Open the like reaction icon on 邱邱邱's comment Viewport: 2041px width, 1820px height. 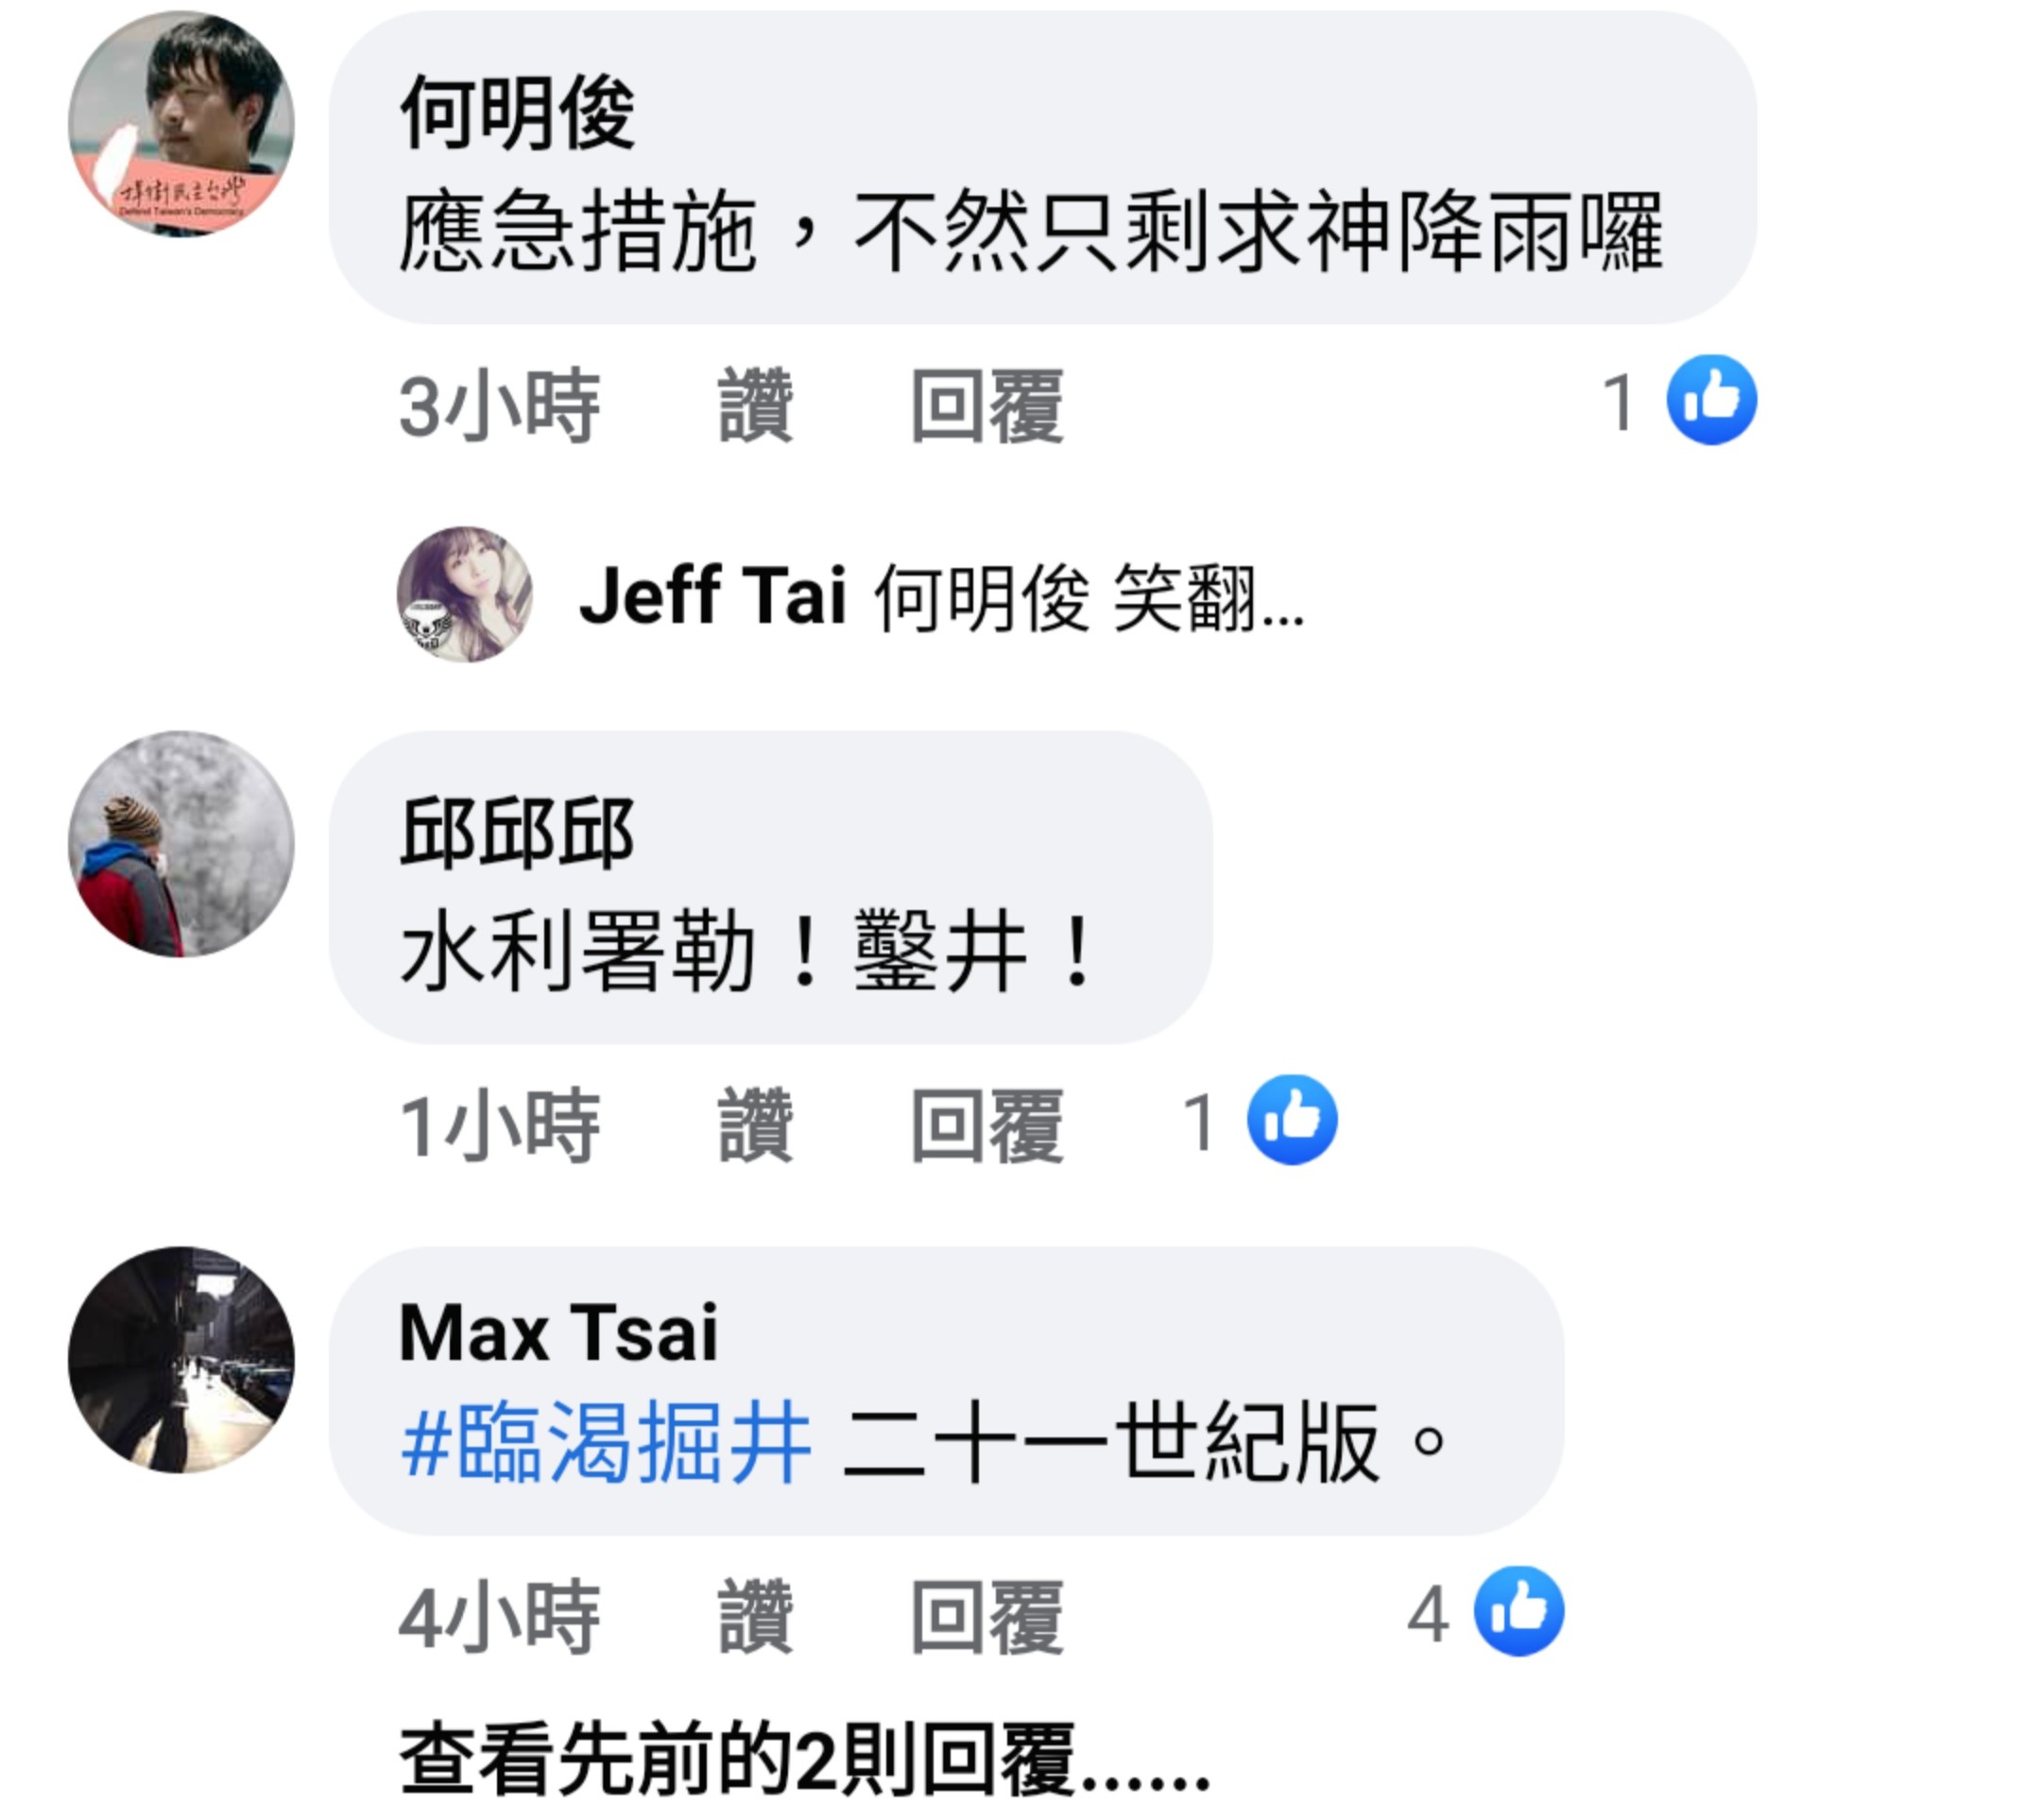click(1292, 1120)
